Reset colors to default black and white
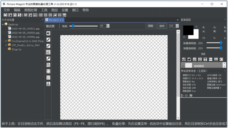The width and height of the screenshot is (228, 128). 184,37
